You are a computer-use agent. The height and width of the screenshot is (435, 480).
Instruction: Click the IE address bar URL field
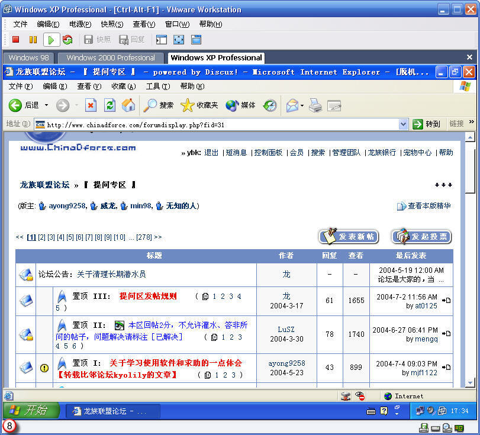pyautogui.click(x=220, y=125)
